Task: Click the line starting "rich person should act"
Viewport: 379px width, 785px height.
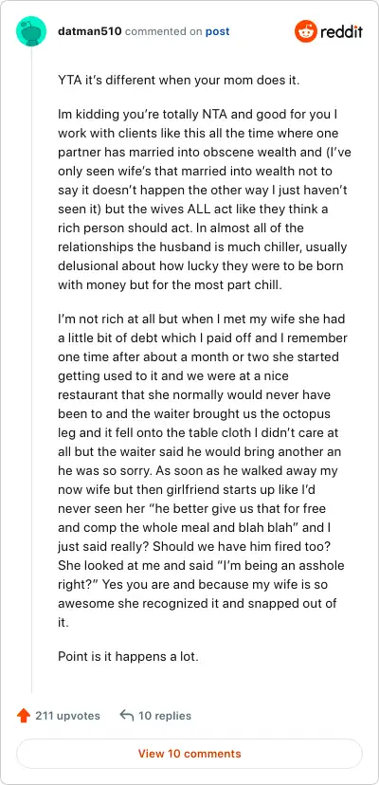Action: (x=188, y=228)
